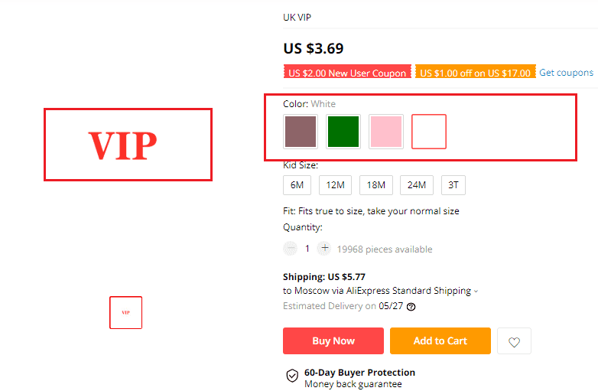Click the Buy Now button

coord(333,341)
